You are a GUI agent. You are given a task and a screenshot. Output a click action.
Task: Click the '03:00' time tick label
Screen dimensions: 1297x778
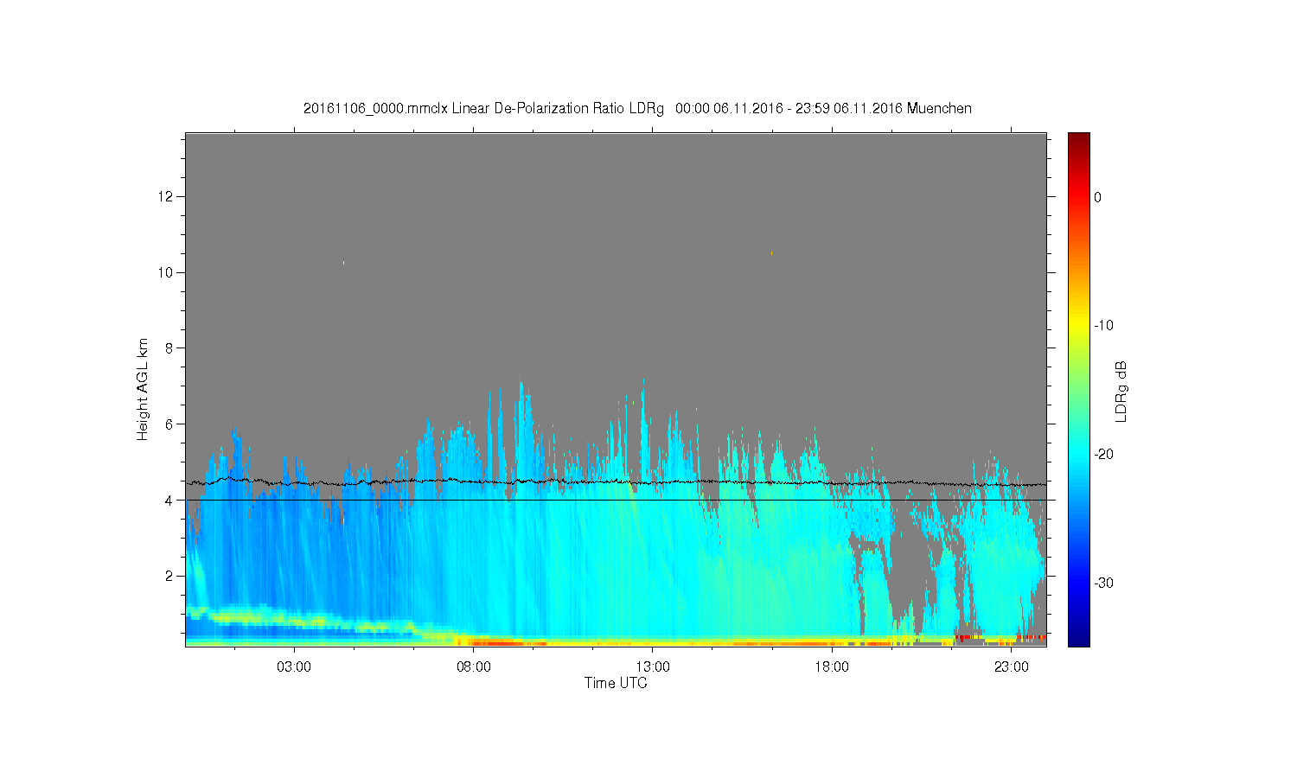point(294,667)
